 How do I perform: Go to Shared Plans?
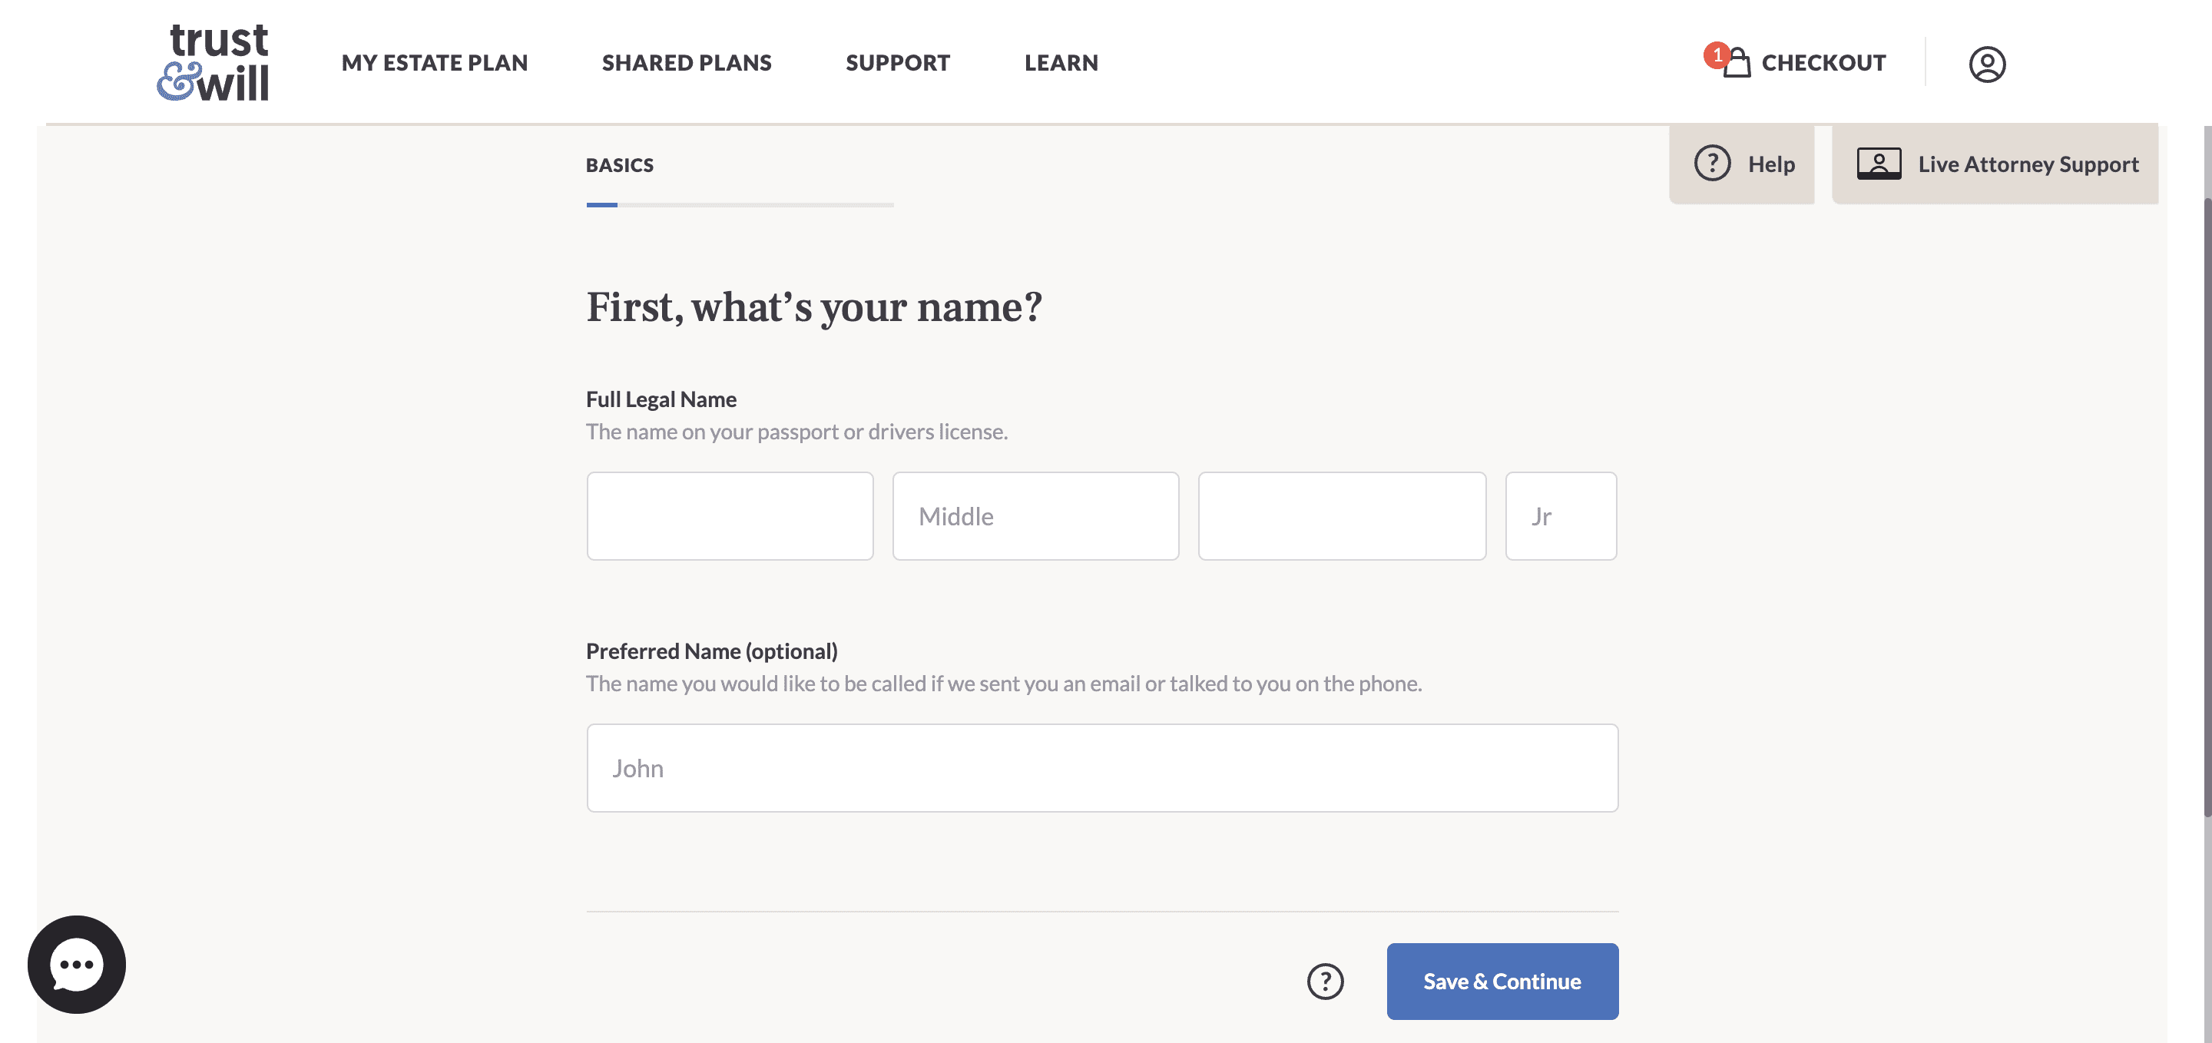(686, 63)
